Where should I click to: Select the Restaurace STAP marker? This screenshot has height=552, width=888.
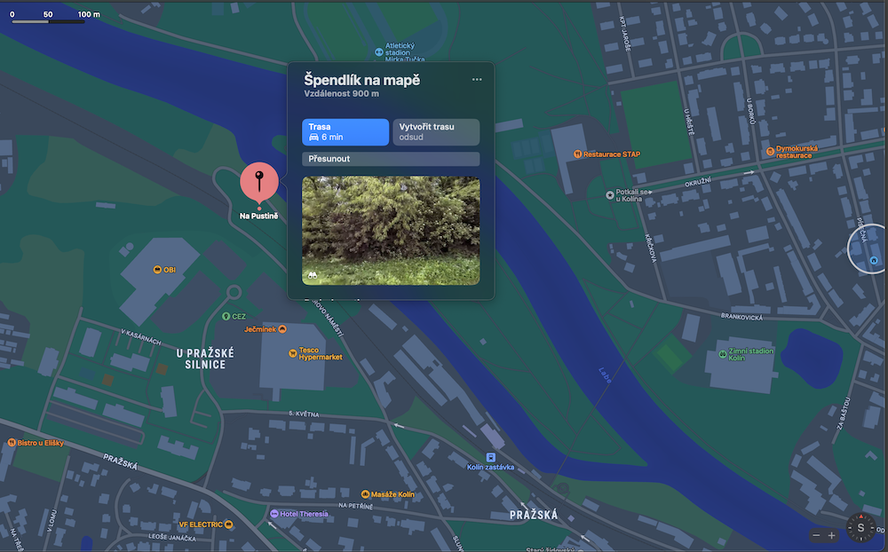coord(578,154)
